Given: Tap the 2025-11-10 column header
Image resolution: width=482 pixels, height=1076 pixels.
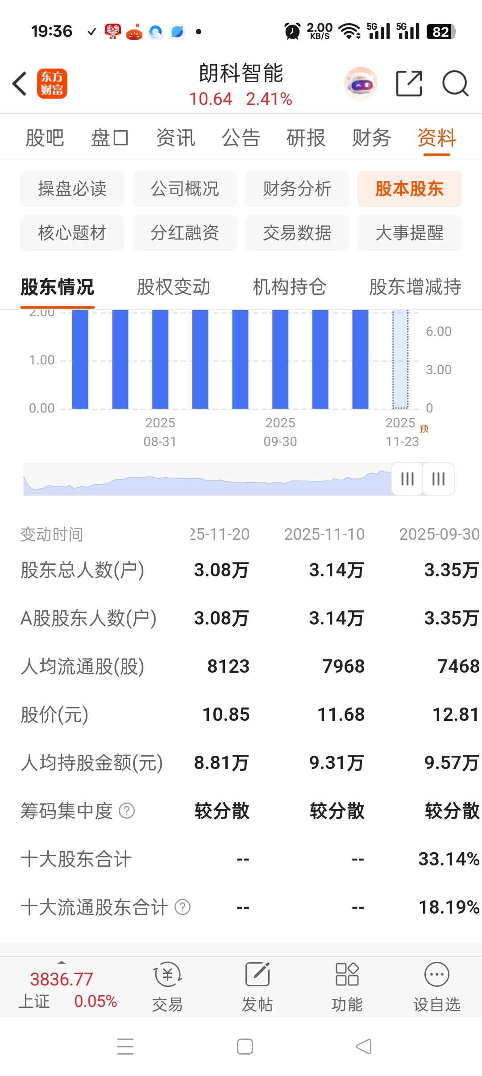Looking at the screenshot, I should coord(324,534).
